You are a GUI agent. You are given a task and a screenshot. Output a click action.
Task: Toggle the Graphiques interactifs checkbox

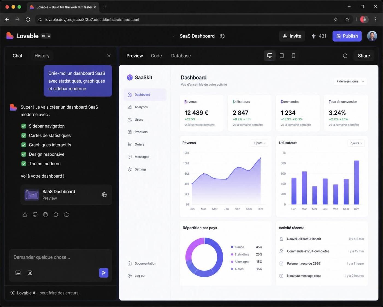coord(24,145)
